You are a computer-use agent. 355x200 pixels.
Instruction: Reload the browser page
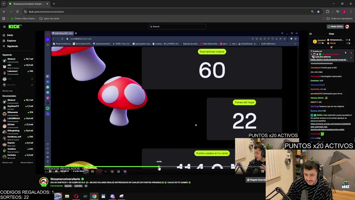coord(17,12)
